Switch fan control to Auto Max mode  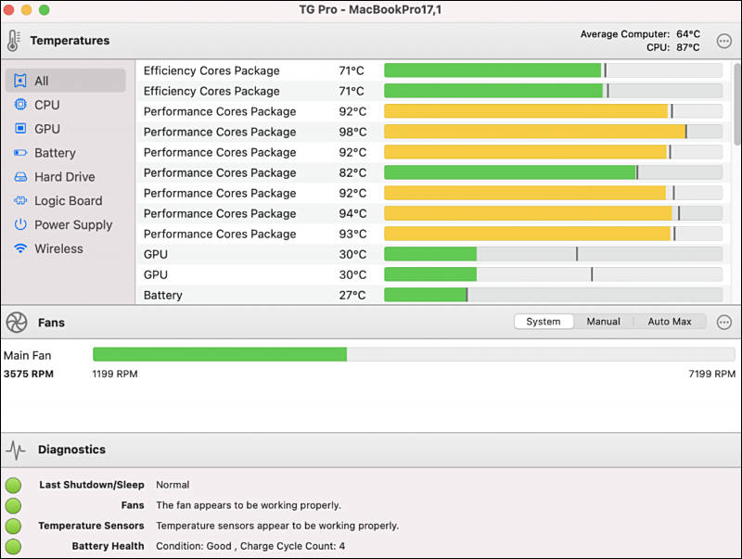pyautogui.click(x=670, y=322)
